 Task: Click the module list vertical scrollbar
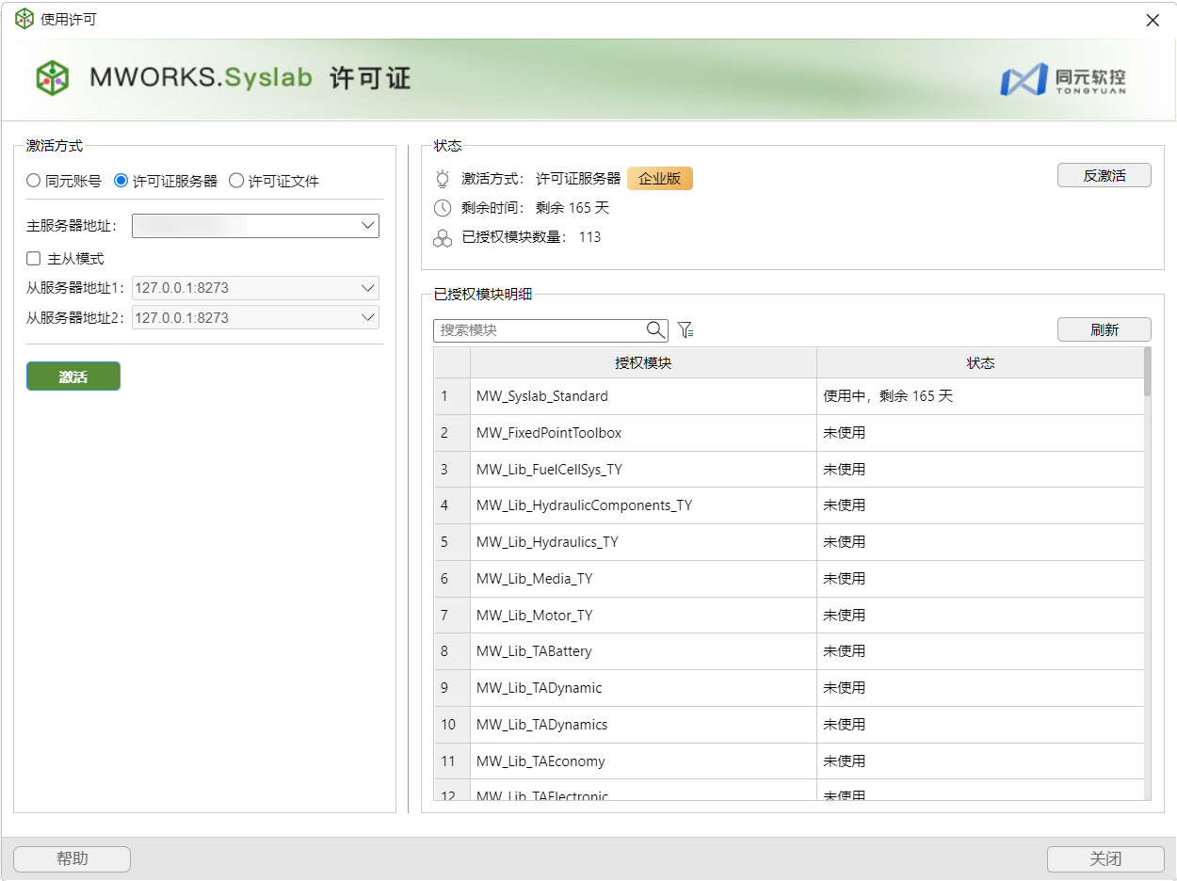coord(1147,565)
